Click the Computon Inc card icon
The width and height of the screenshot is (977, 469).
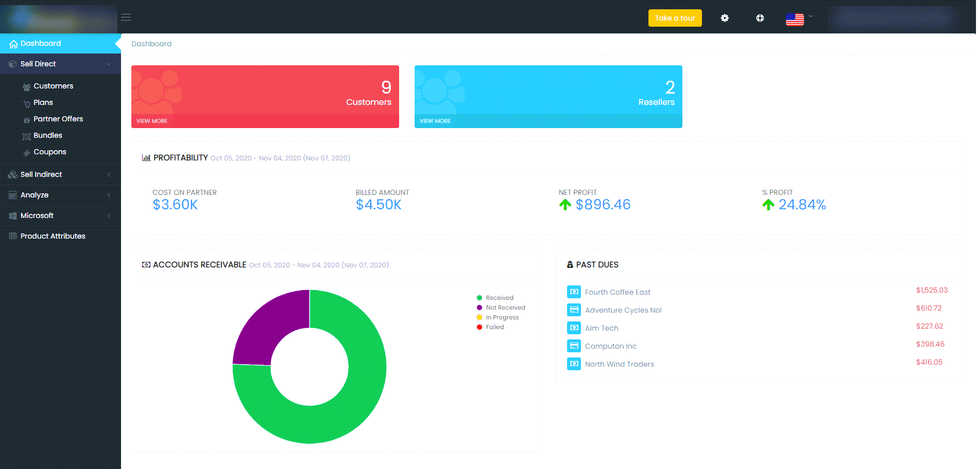[574, 346]
